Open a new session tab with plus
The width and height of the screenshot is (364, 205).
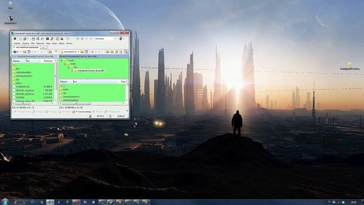tap(43, 48)
